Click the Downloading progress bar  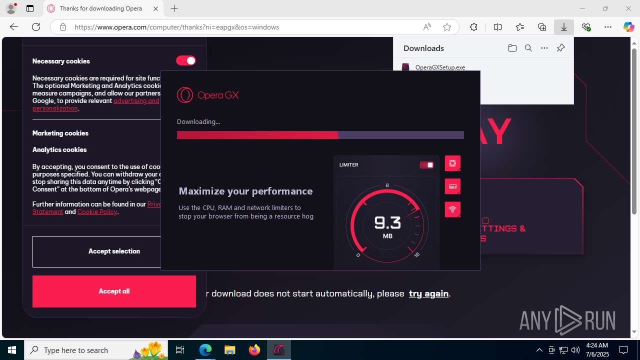pos(320,135)
